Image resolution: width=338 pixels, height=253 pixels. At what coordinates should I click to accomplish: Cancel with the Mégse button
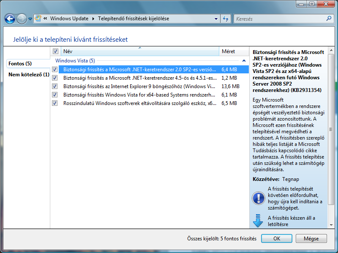point(311,238)
